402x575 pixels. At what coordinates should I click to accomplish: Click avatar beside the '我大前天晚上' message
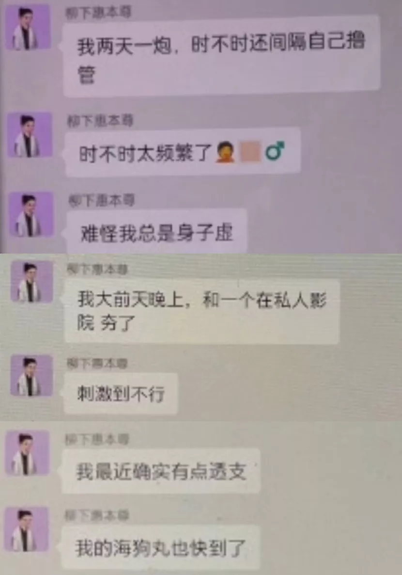(31, 281)
